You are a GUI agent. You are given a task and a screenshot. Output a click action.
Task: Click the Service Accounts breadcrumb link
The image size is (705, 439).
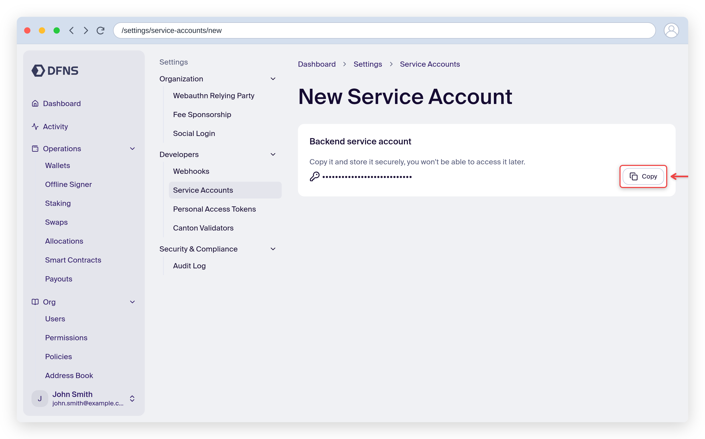(x=430, y=64)
